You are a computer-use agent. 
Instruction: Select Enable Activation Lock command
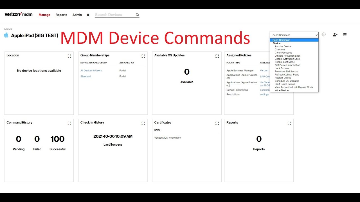pos(287,59)
